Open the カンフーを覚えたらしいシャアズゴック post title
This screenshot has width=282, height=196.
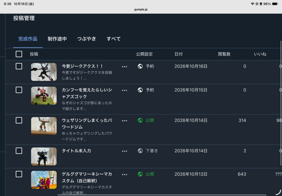coord(87,93)
